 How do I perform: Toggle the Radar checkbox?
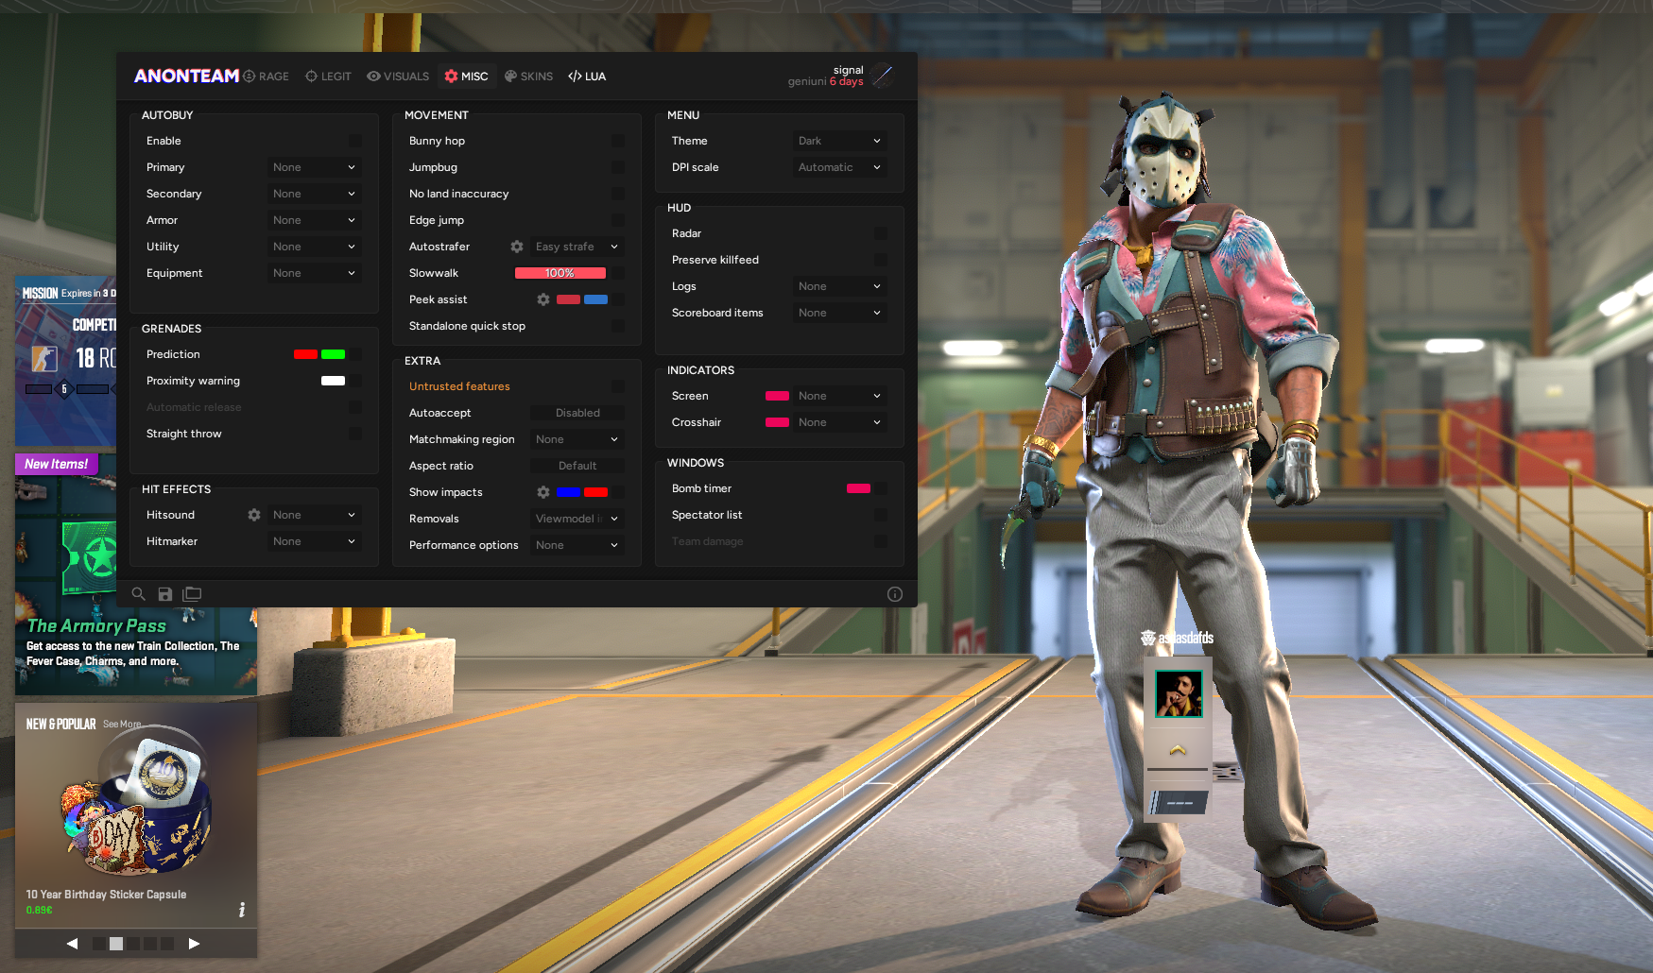tap(881, 233)
